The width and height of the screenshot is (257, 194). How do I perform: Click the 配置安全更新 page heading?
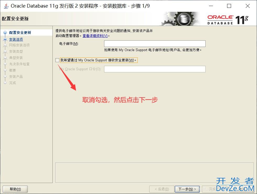pyautogui.click(x=15, y=19)
